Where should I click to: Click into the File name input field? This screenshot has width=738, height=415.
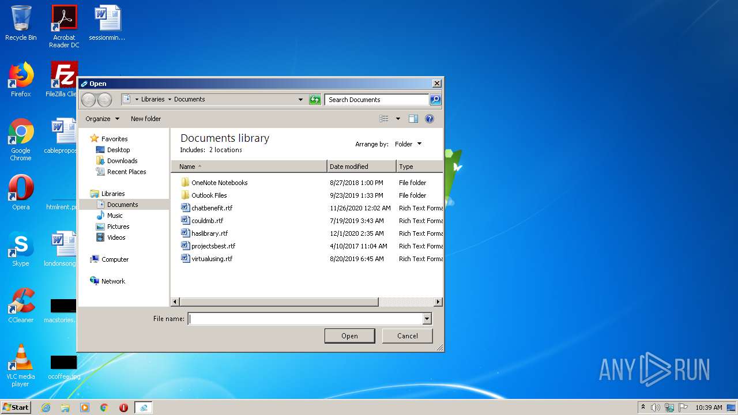(306, 319)
